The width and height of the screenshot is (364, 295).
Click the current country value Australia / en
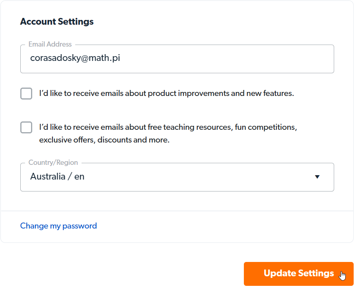coord(57,176)
